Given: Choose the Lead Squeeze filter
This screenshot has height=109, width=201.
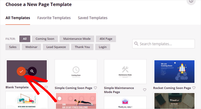Looking at the screenshot, I should point(56,47).
